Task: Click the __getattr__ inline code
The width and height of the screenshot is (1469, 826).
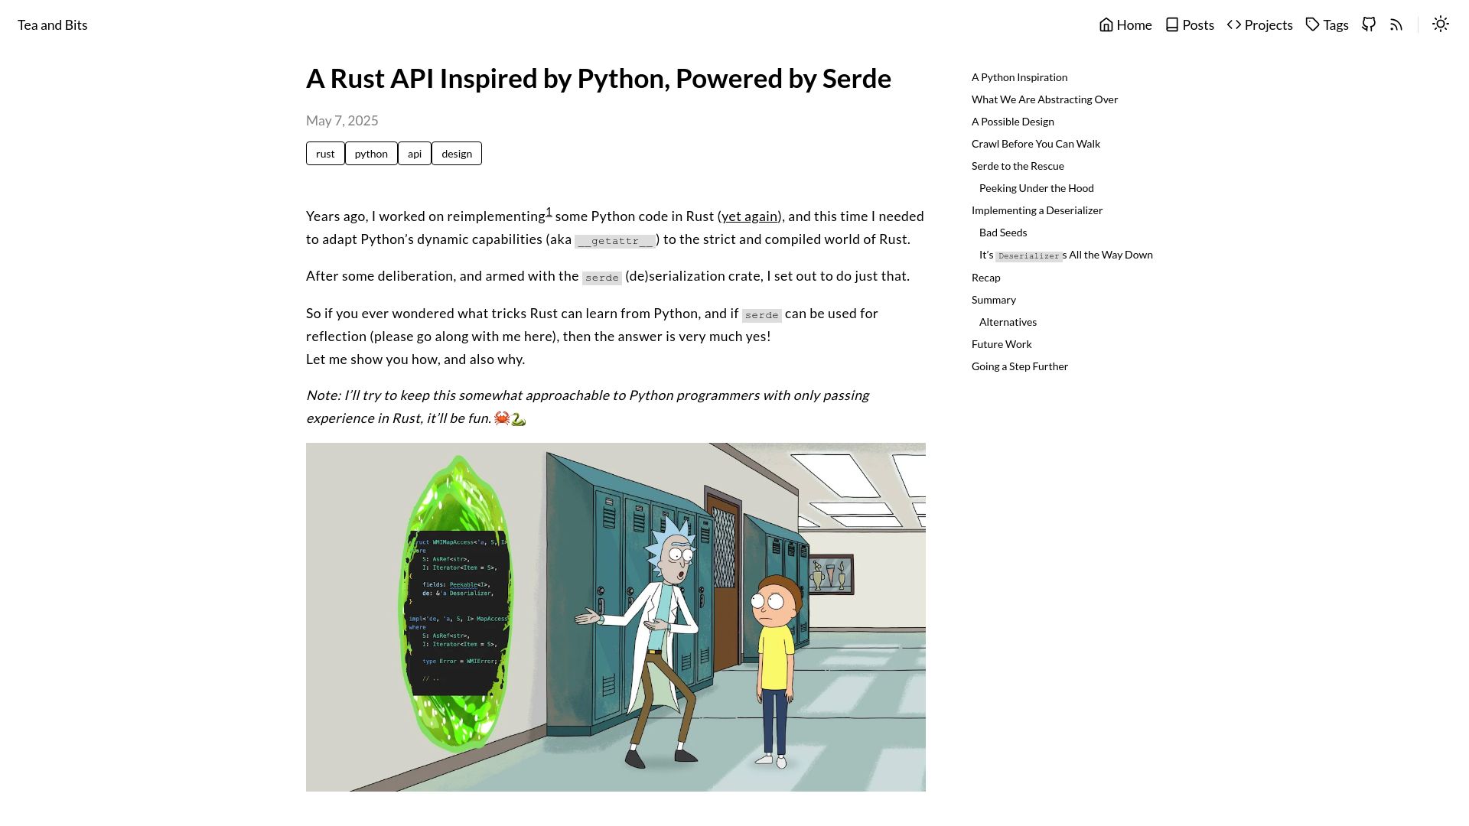Action: 615,241
